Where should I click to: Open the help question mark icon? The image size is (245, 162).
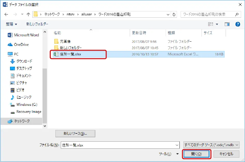[x=238, y=24]
